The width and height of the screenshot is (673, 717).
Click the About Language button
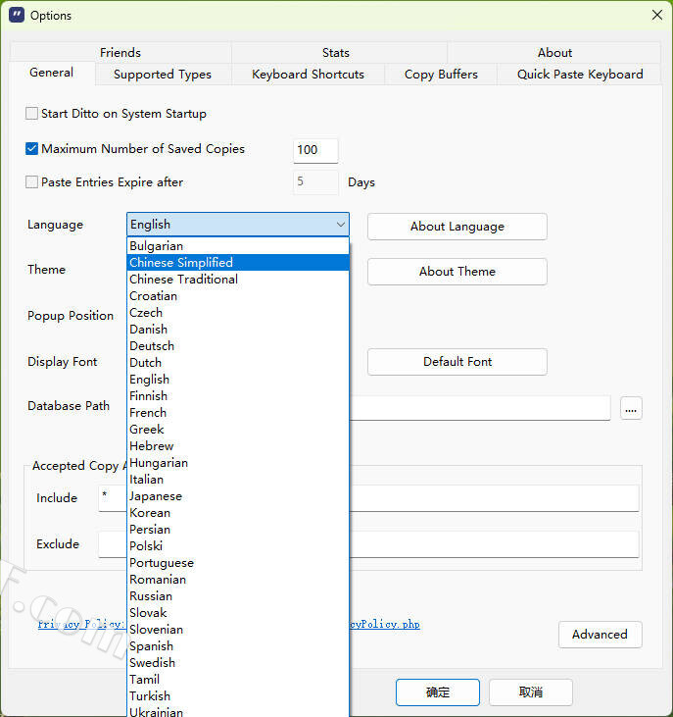click(457, 227)
